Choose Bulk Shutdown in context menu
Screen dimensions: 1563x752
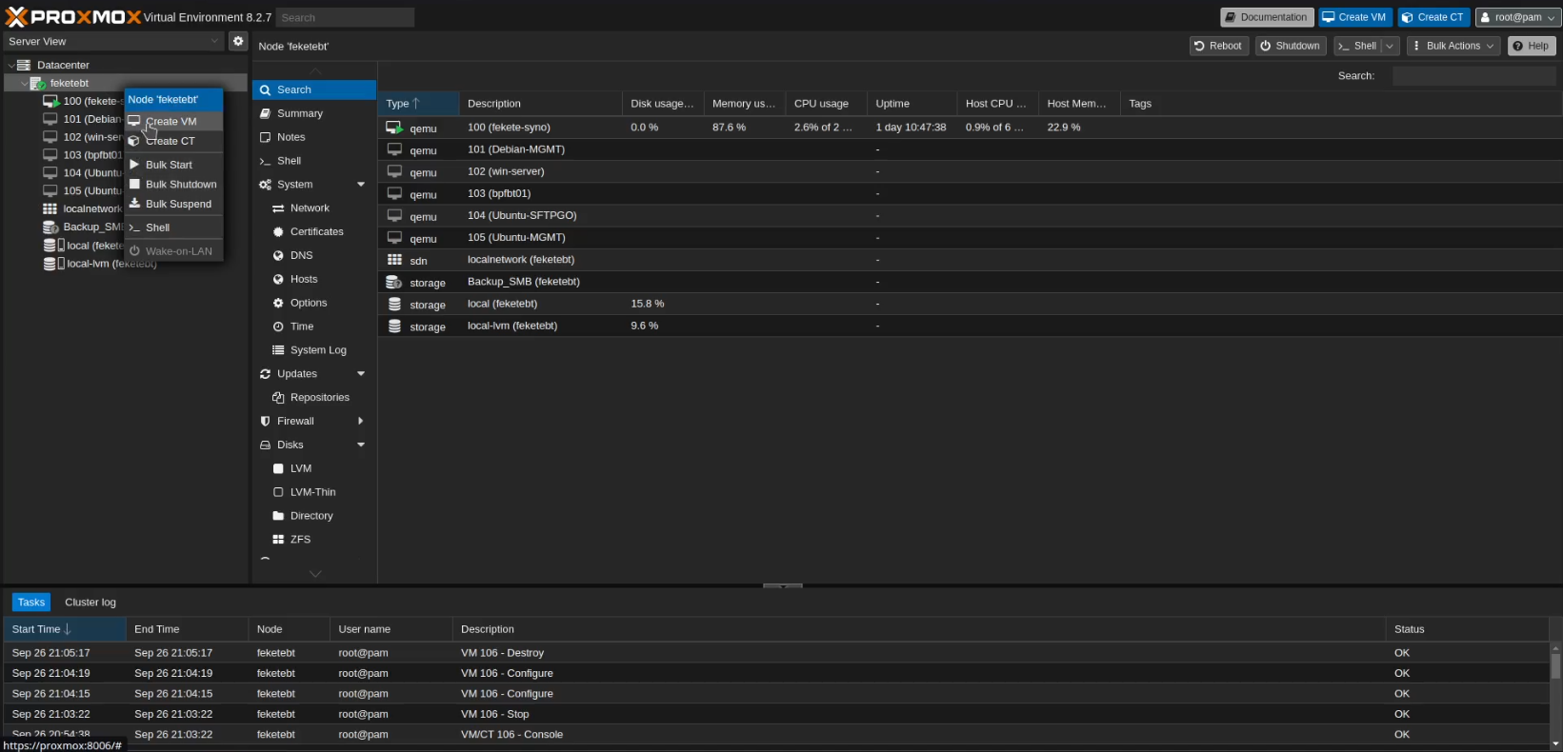pyautogui.click(x=174, y=185)
